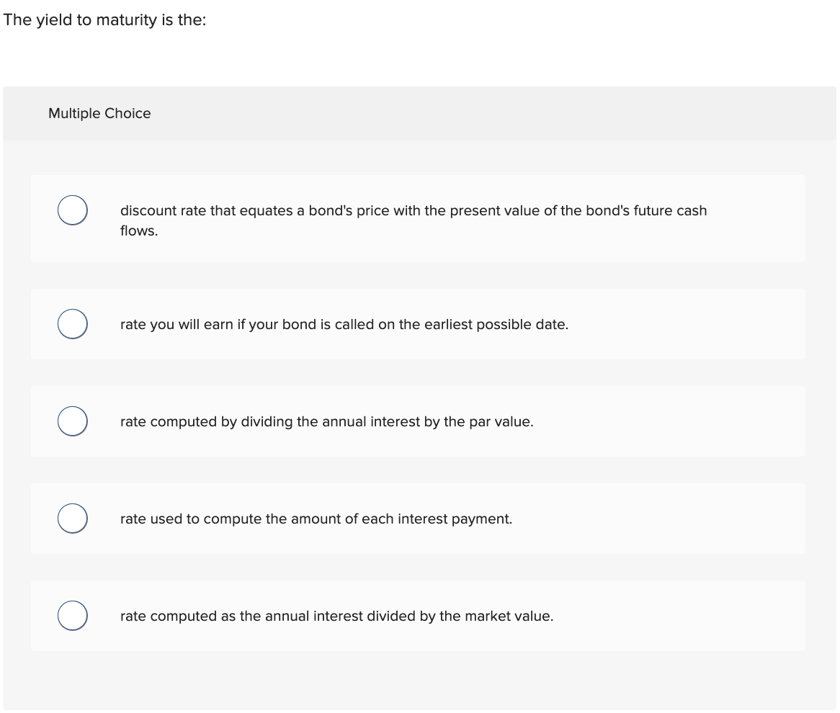Click the Multiple Choice header label
The width and height of the screenshot is (840, 713).
(x=99, y=113)
